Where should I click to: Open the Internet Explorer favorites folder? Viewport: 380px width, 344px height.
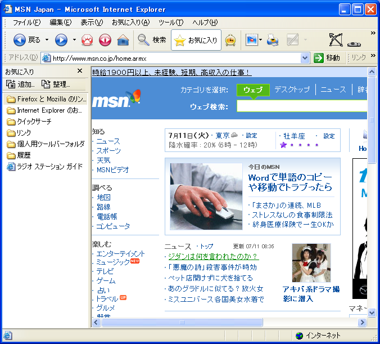point(44,110)
